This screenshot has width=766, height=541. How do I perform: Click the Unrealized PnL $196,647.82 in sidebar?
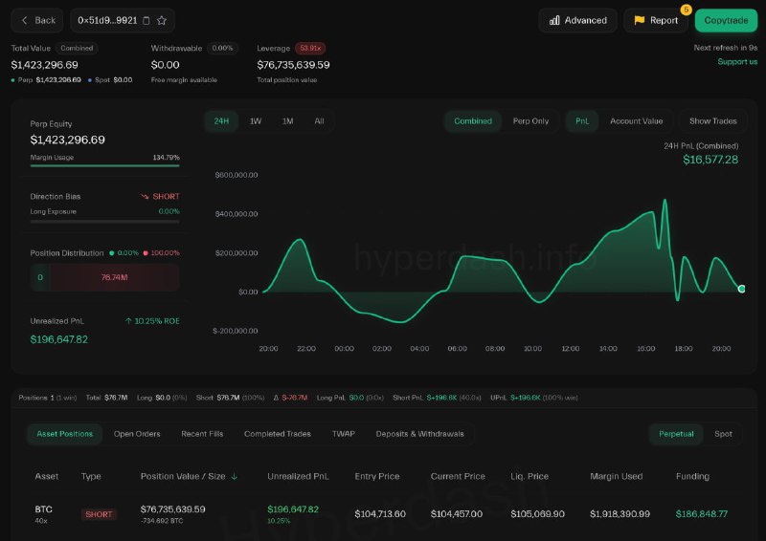click(x=59, y=339)
